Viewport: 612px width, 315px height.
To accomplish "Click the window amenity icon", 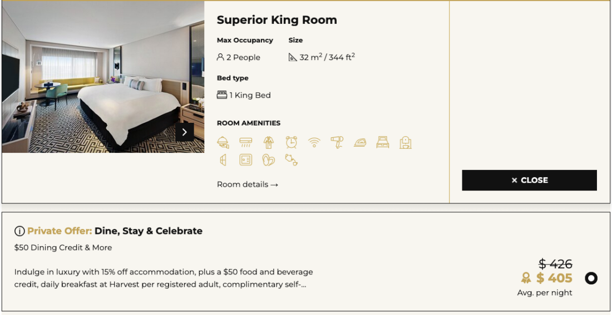I will 223,160.
